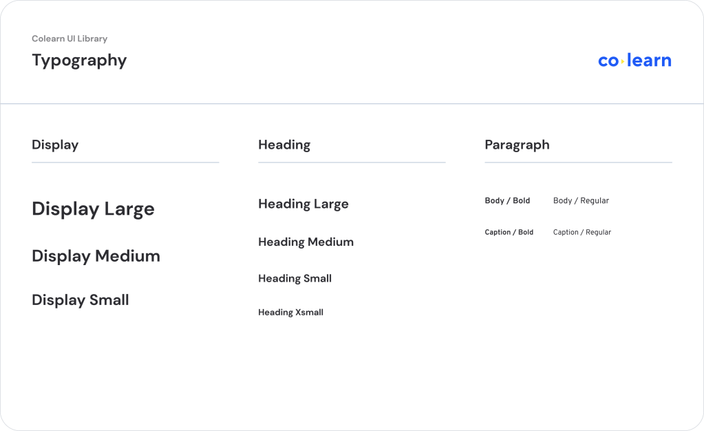Click the co-learn logo

(634, 61)
